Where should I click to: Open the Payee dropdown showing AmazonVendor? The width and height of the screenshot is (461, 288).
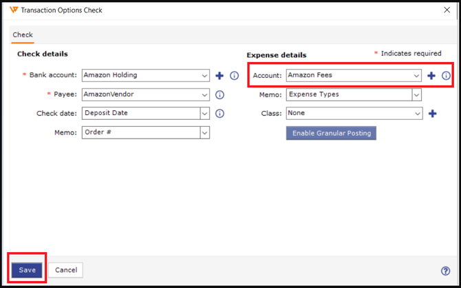tap(205, 94)
